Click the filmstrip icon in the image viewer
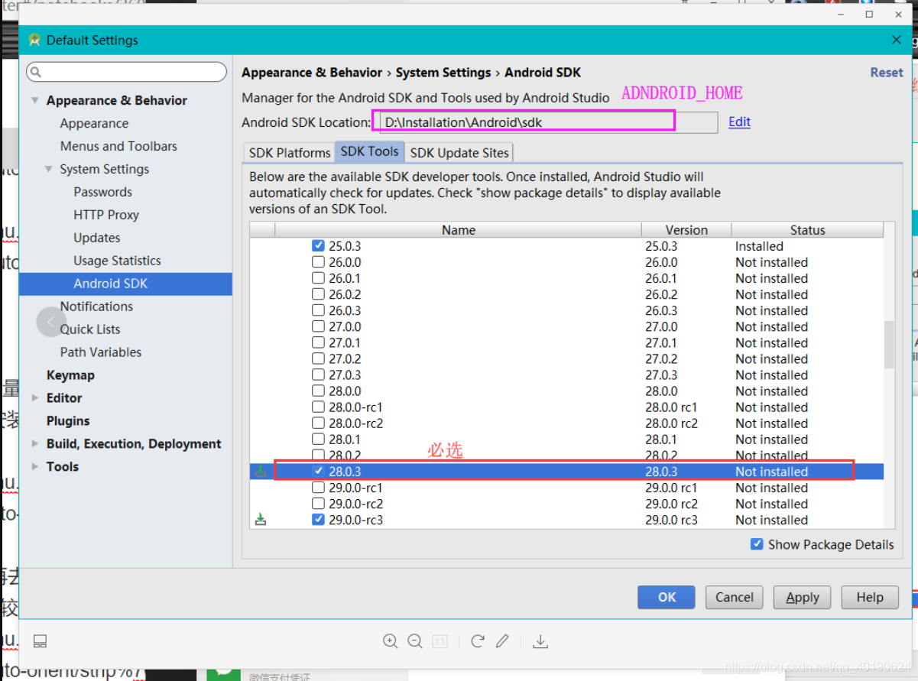The height and width of the screenshot is (681, 918). [x=41, y=641]
